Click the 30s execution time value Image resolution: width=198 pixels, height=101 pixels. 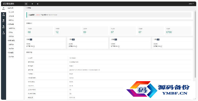tap(70, 94)
